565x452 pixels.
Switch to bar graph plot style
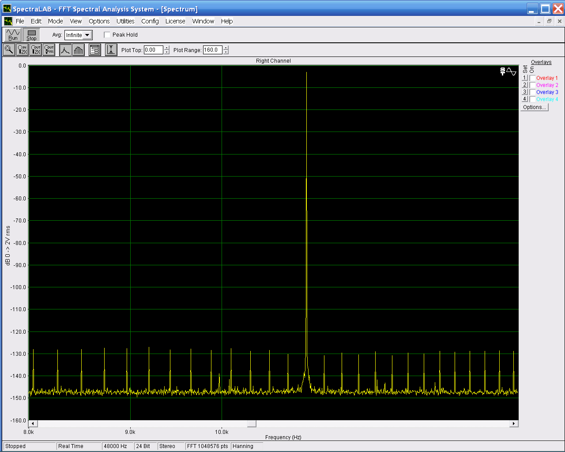click(x=79, y=50)
